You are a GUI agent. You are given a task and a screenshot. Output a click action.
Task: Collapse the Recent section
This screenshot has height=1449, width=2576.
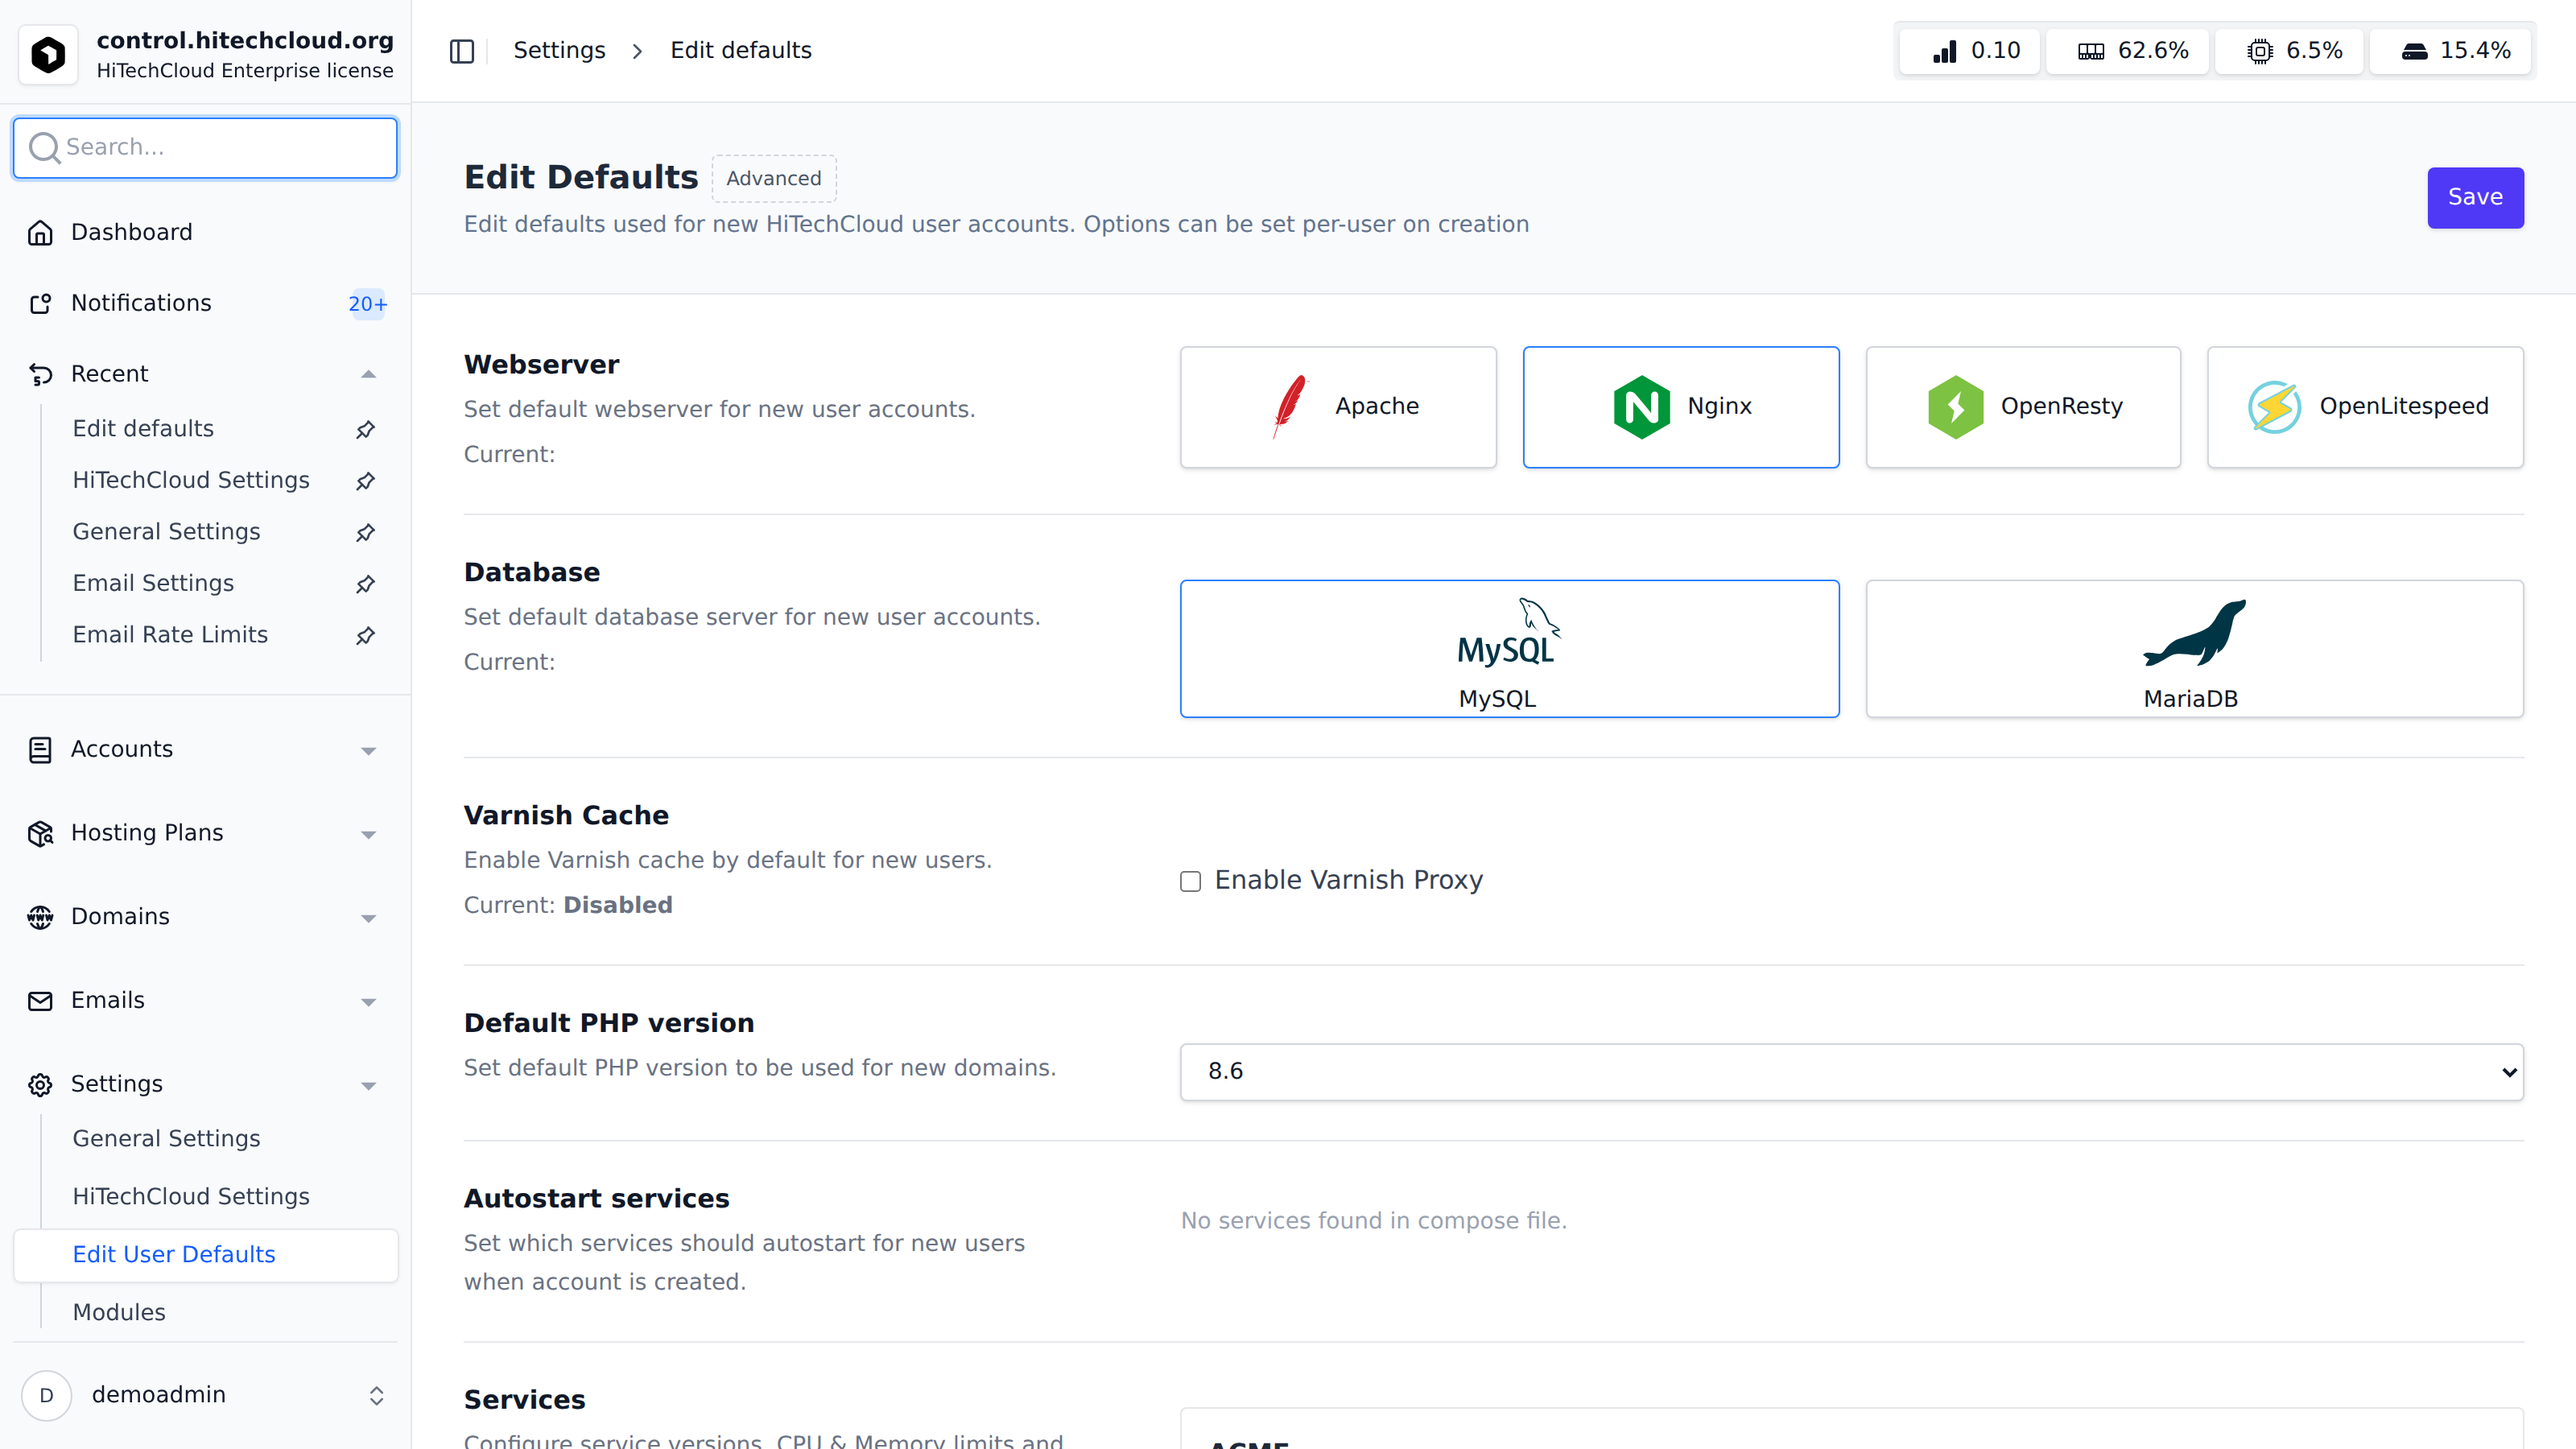pyautogui.click(x=368, y=374)
